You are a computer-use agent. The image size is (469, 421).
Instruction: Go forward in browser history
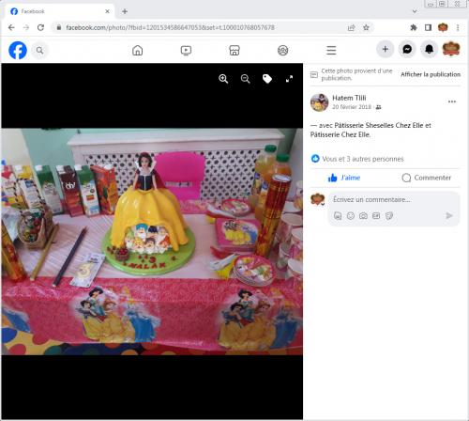[x=26, y=27]
